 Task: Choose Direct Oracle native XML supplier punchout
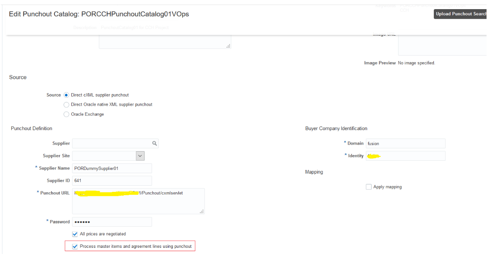tap(66, 105)
